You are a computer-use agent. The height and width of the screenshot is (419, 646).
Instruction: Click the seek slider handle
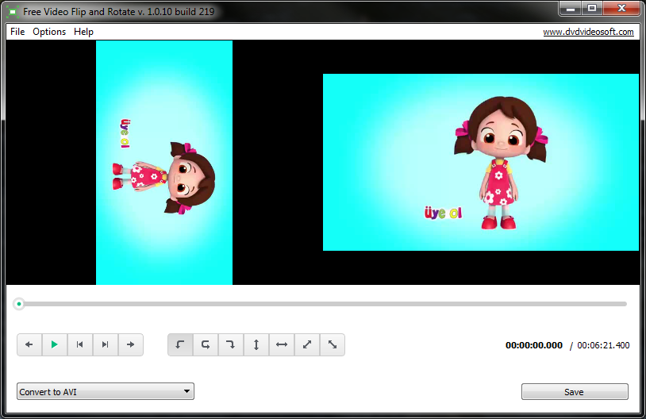[19, 304]
